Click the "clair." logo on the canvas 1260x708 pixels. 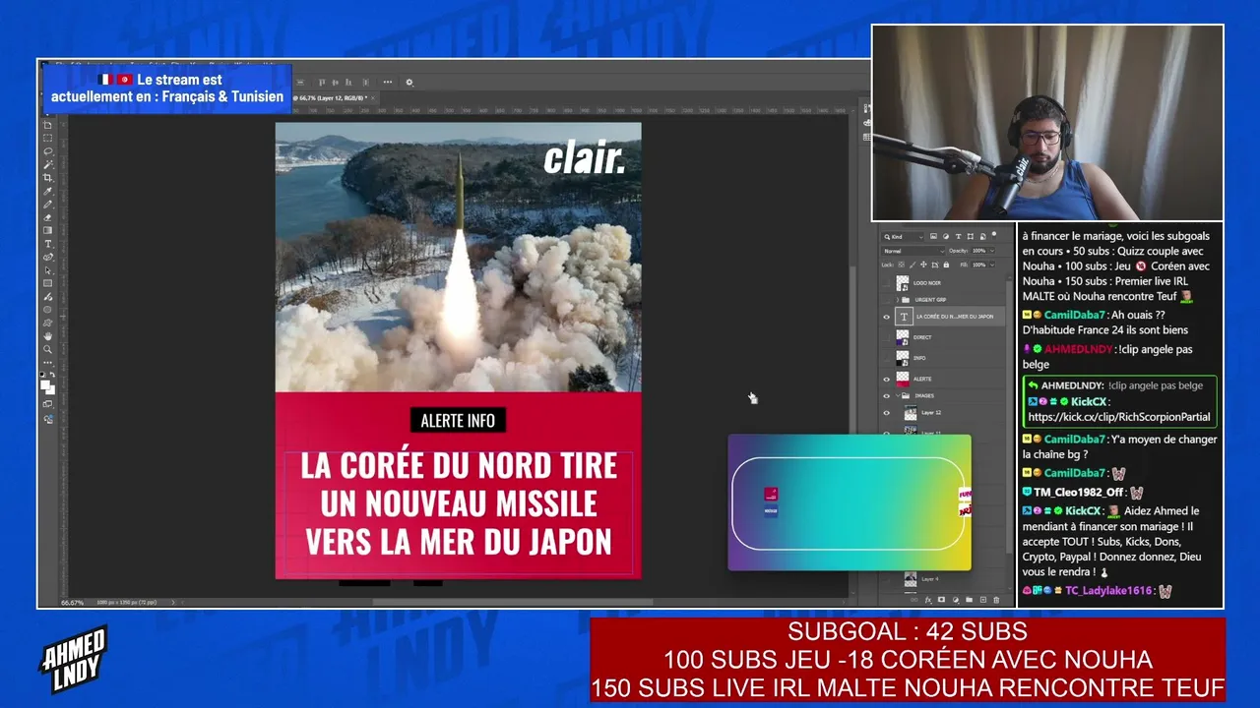pyautogui.click(x=584, y=158)
